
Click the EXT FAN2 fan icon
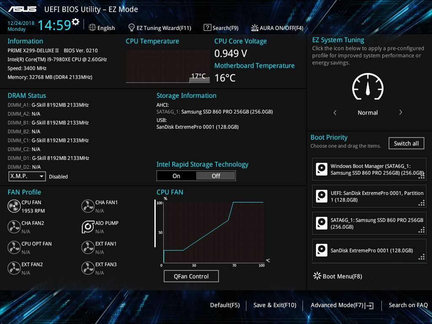click(14, 268)
